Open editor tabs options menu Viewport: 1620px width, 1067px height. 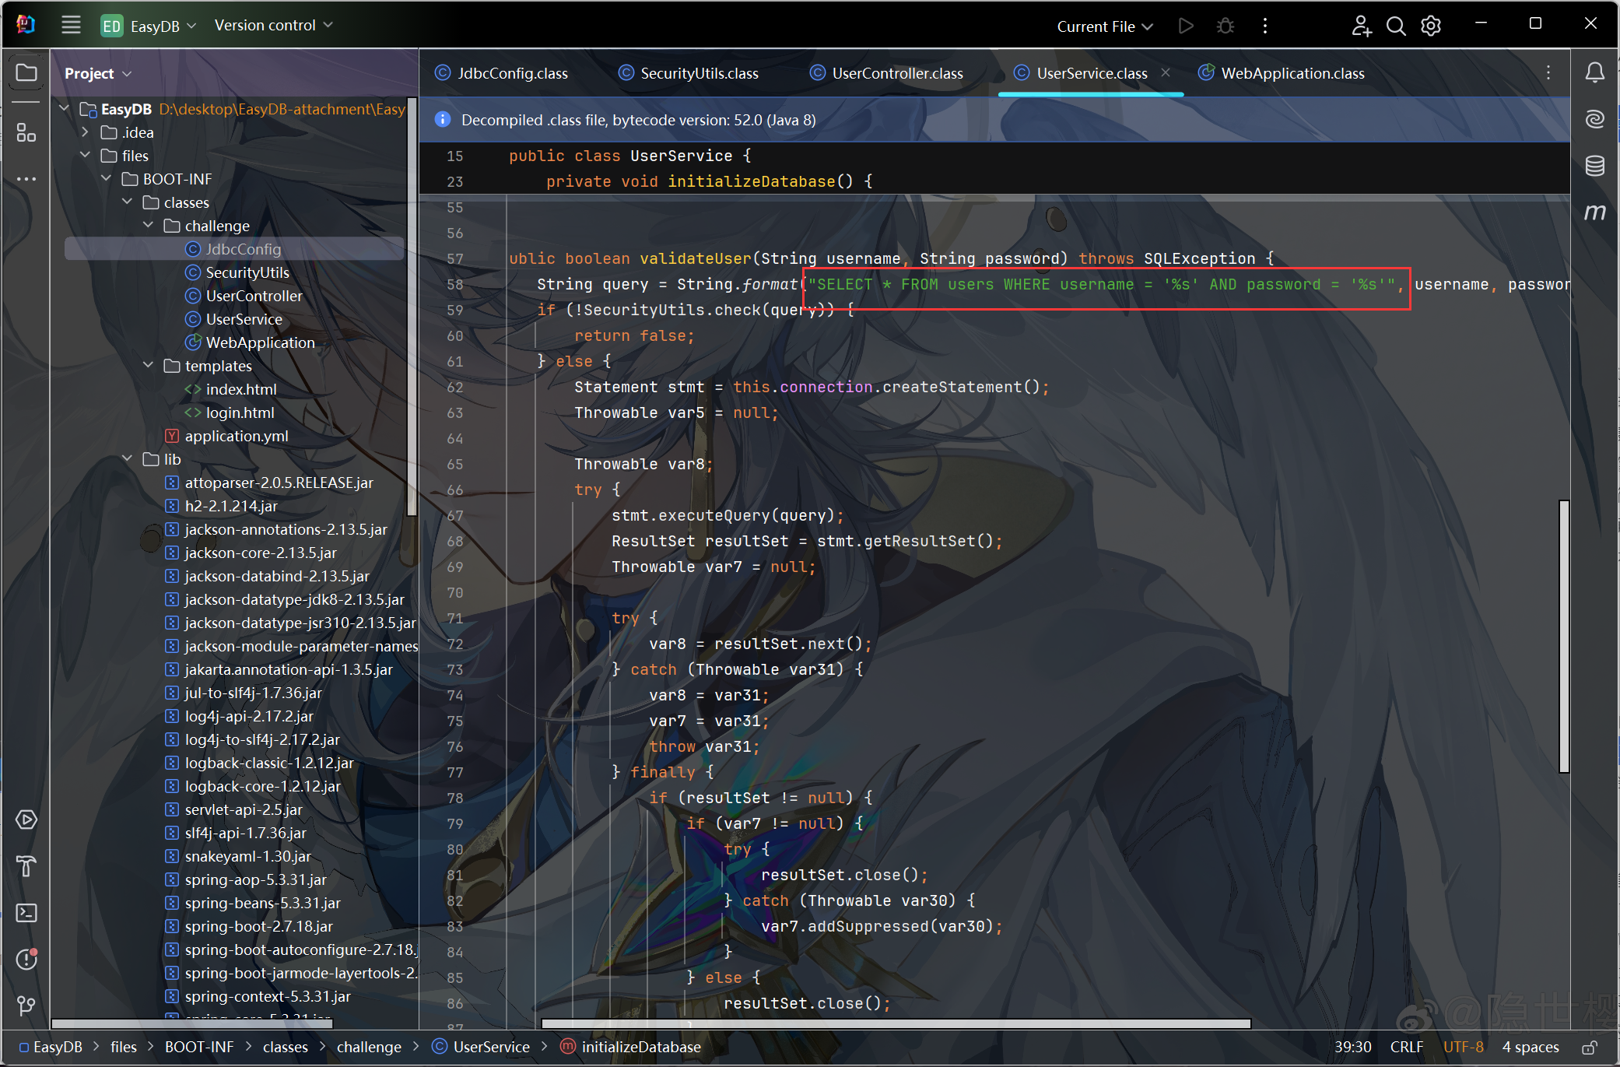tap(1548, 72)
